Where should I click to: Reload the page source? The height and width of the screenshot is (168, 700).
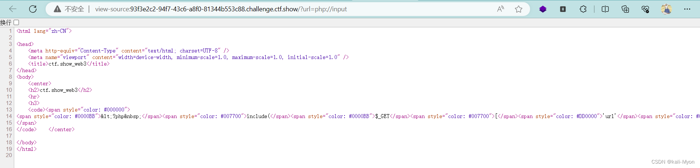coord(33,9)
